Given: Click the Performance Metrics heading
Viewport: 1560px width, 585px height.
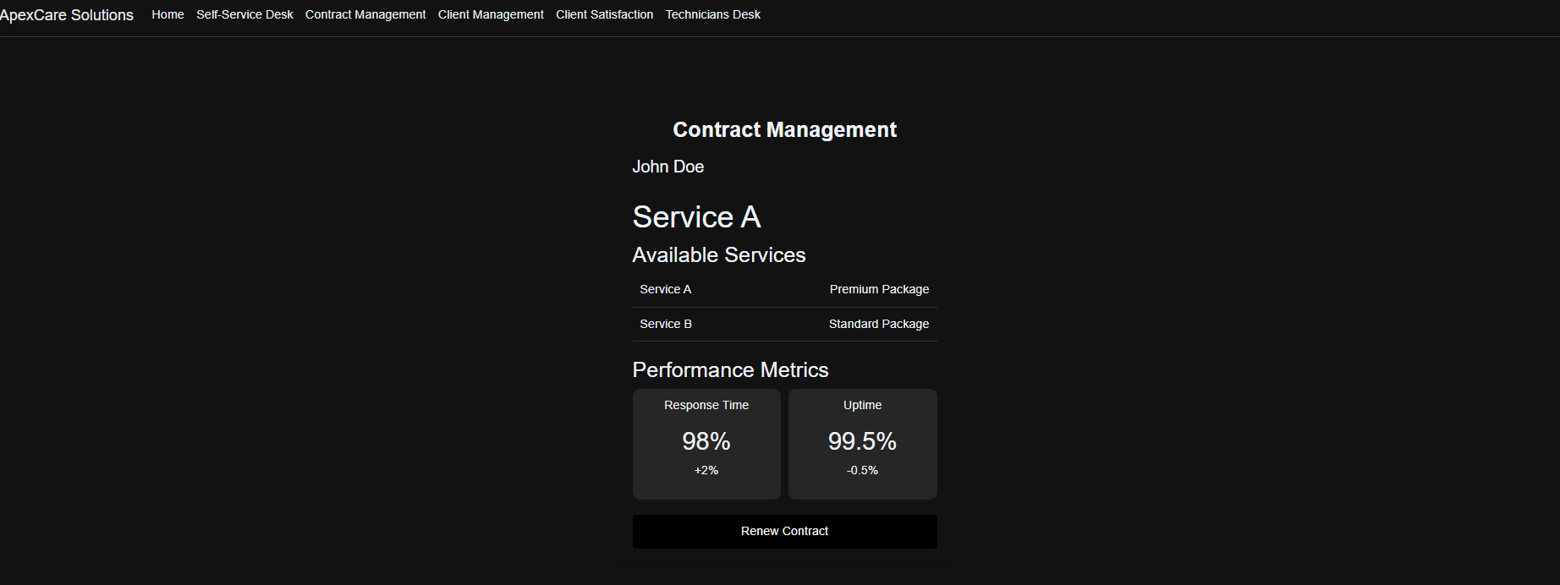Looking at the screenshot, I should pos(730,369).
